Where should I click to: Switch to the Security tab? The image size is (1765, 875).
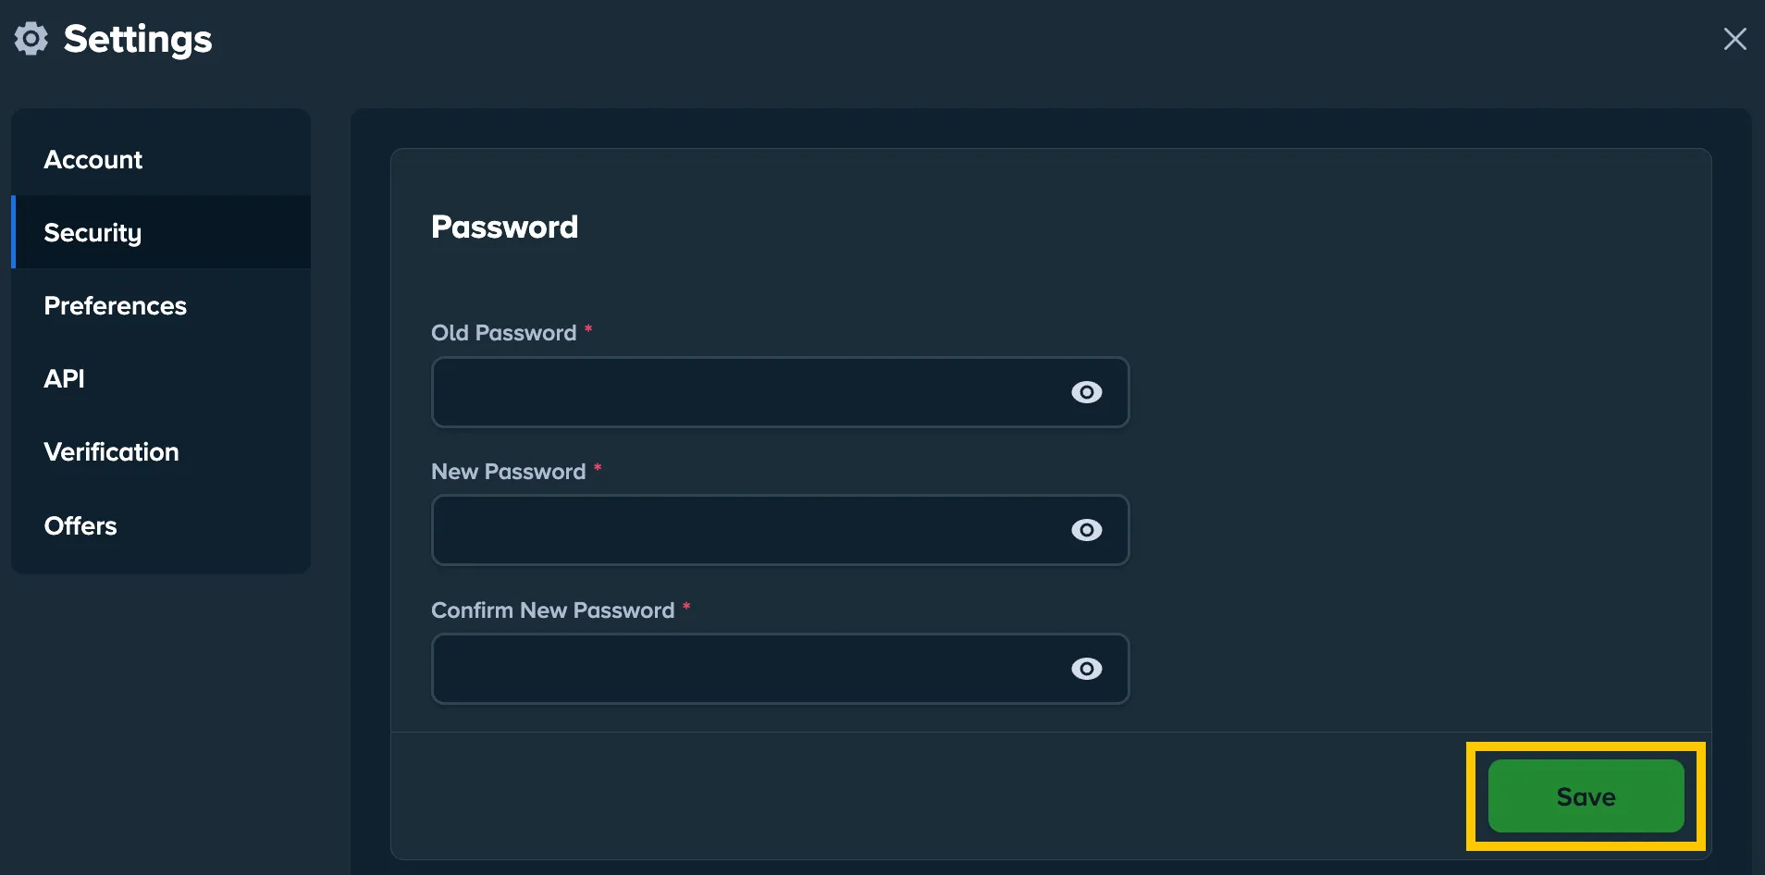[x=93, y=232]
